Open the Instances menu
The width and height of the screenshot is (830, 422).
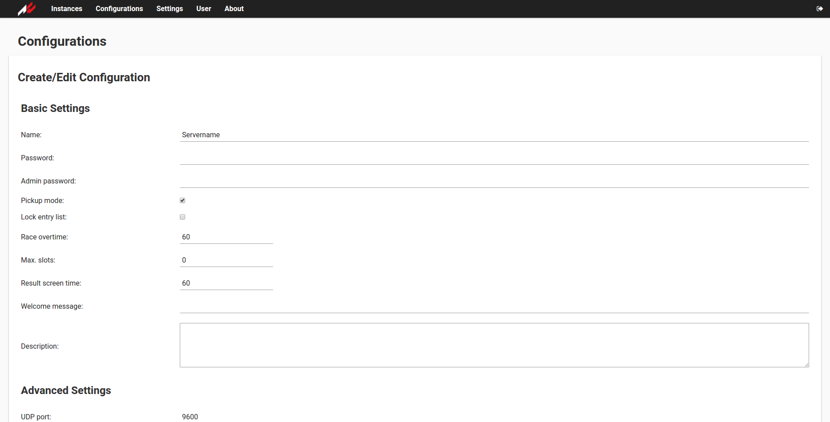click(67, 9)
